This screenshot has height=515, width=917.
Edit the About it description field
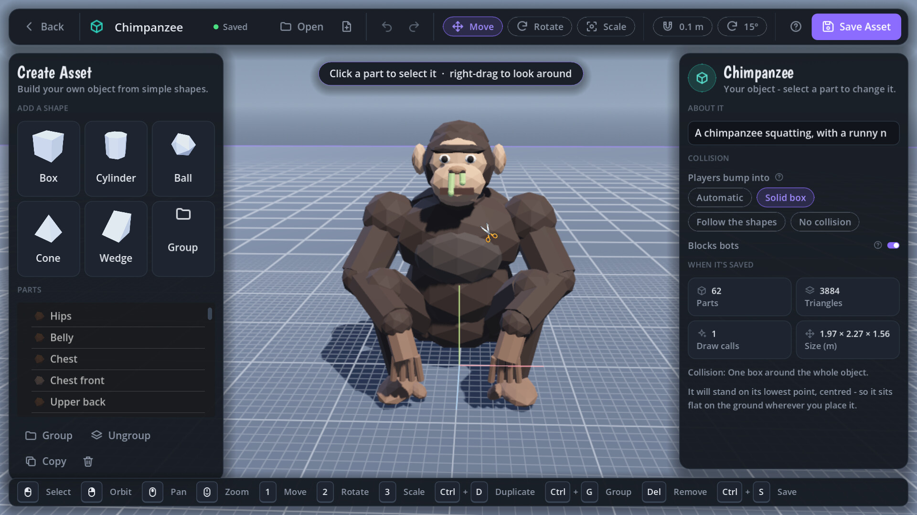click(x=793, y=133)
